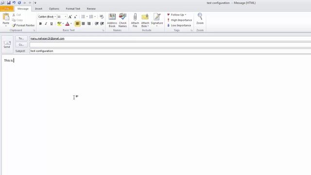Toggle Low Importance
This screenshot has height=175, width=311.
coord(179,25)
